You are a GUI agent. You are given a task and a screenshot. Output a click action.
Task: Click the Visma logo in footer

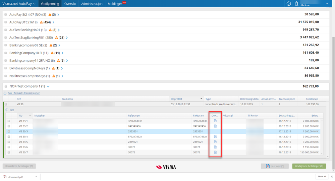[166, 167]
